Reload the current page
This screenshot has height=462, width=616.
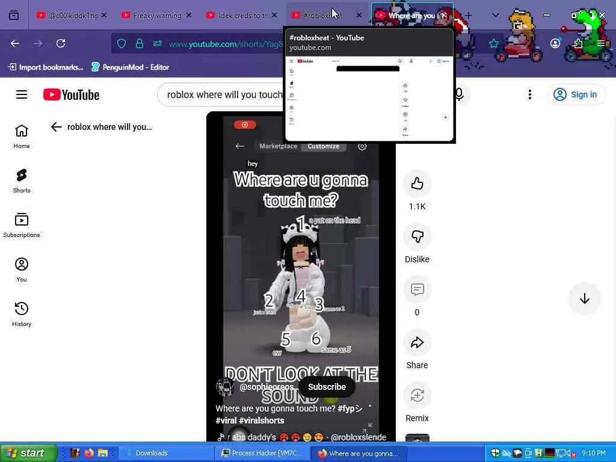(x=61, y=43)
